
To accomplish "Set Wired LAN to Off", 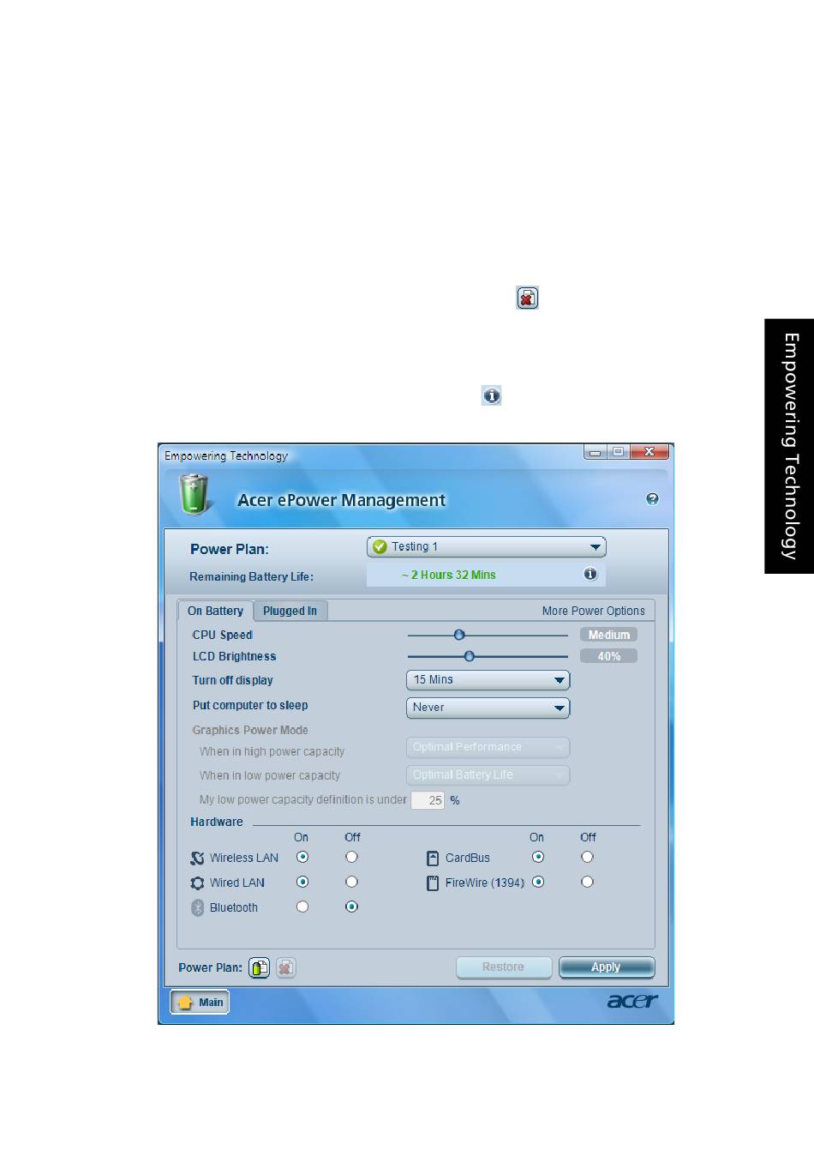I will click(351, 882).
